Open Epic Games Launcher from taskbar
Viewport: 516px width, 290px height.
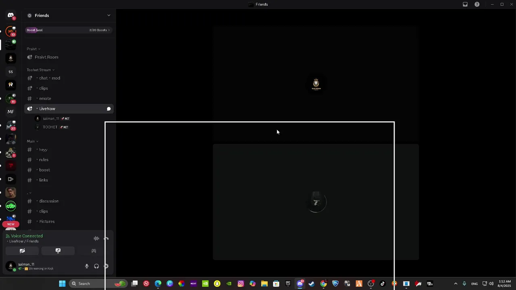(x=288, y=284)
